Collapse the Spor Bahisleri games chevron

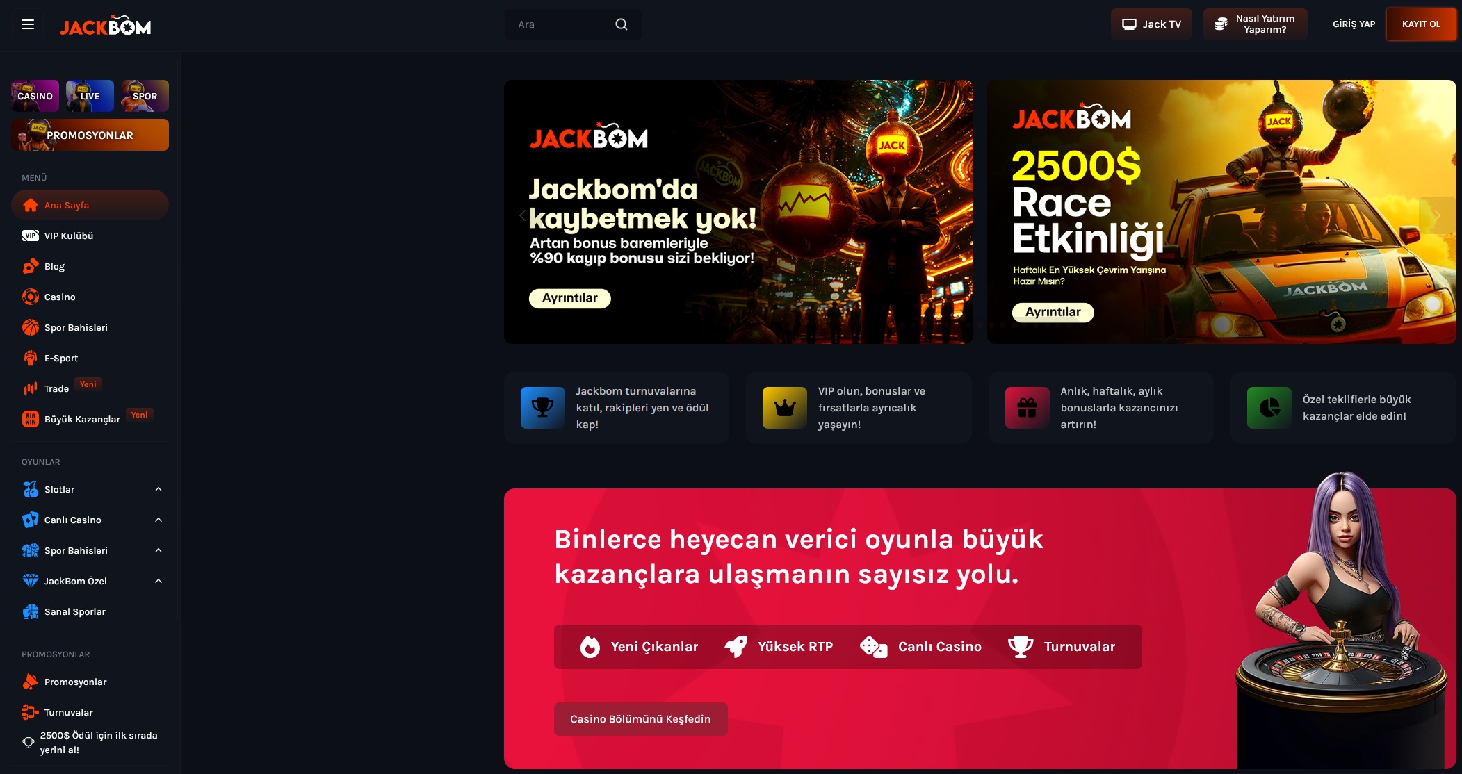coord(159,550)
